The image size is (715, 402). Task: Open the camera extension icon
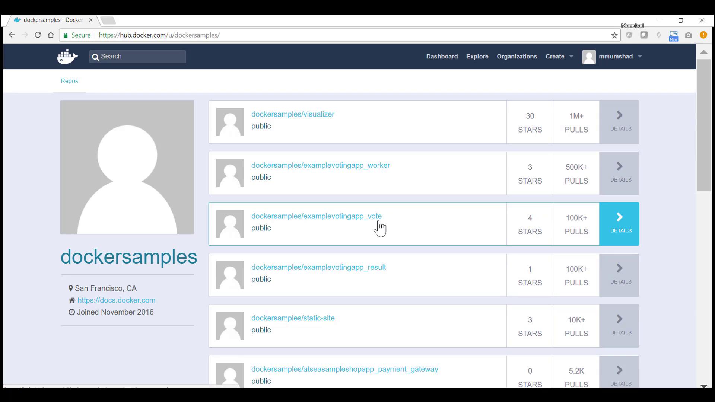click(688, 35)
